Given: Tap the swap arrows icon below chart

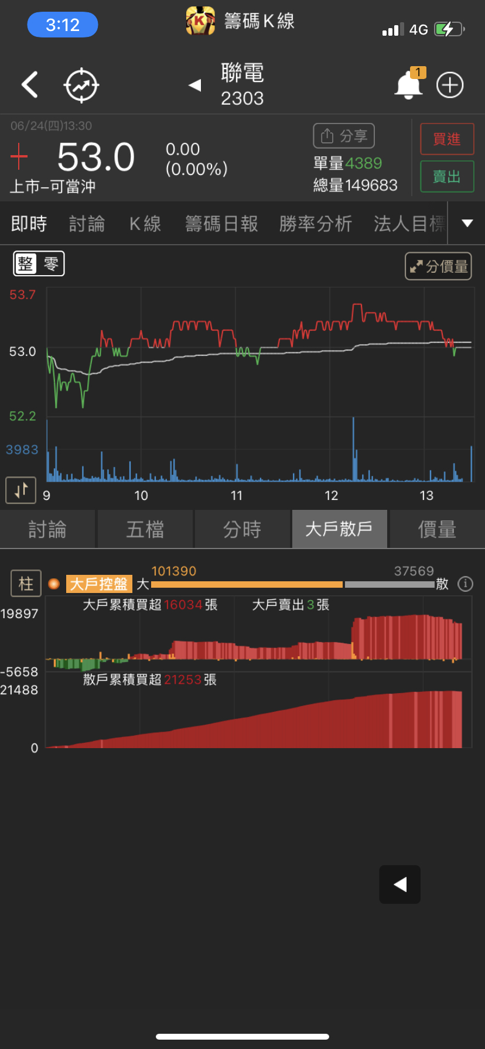Looking at the screenshot, I should pos(21,490).
